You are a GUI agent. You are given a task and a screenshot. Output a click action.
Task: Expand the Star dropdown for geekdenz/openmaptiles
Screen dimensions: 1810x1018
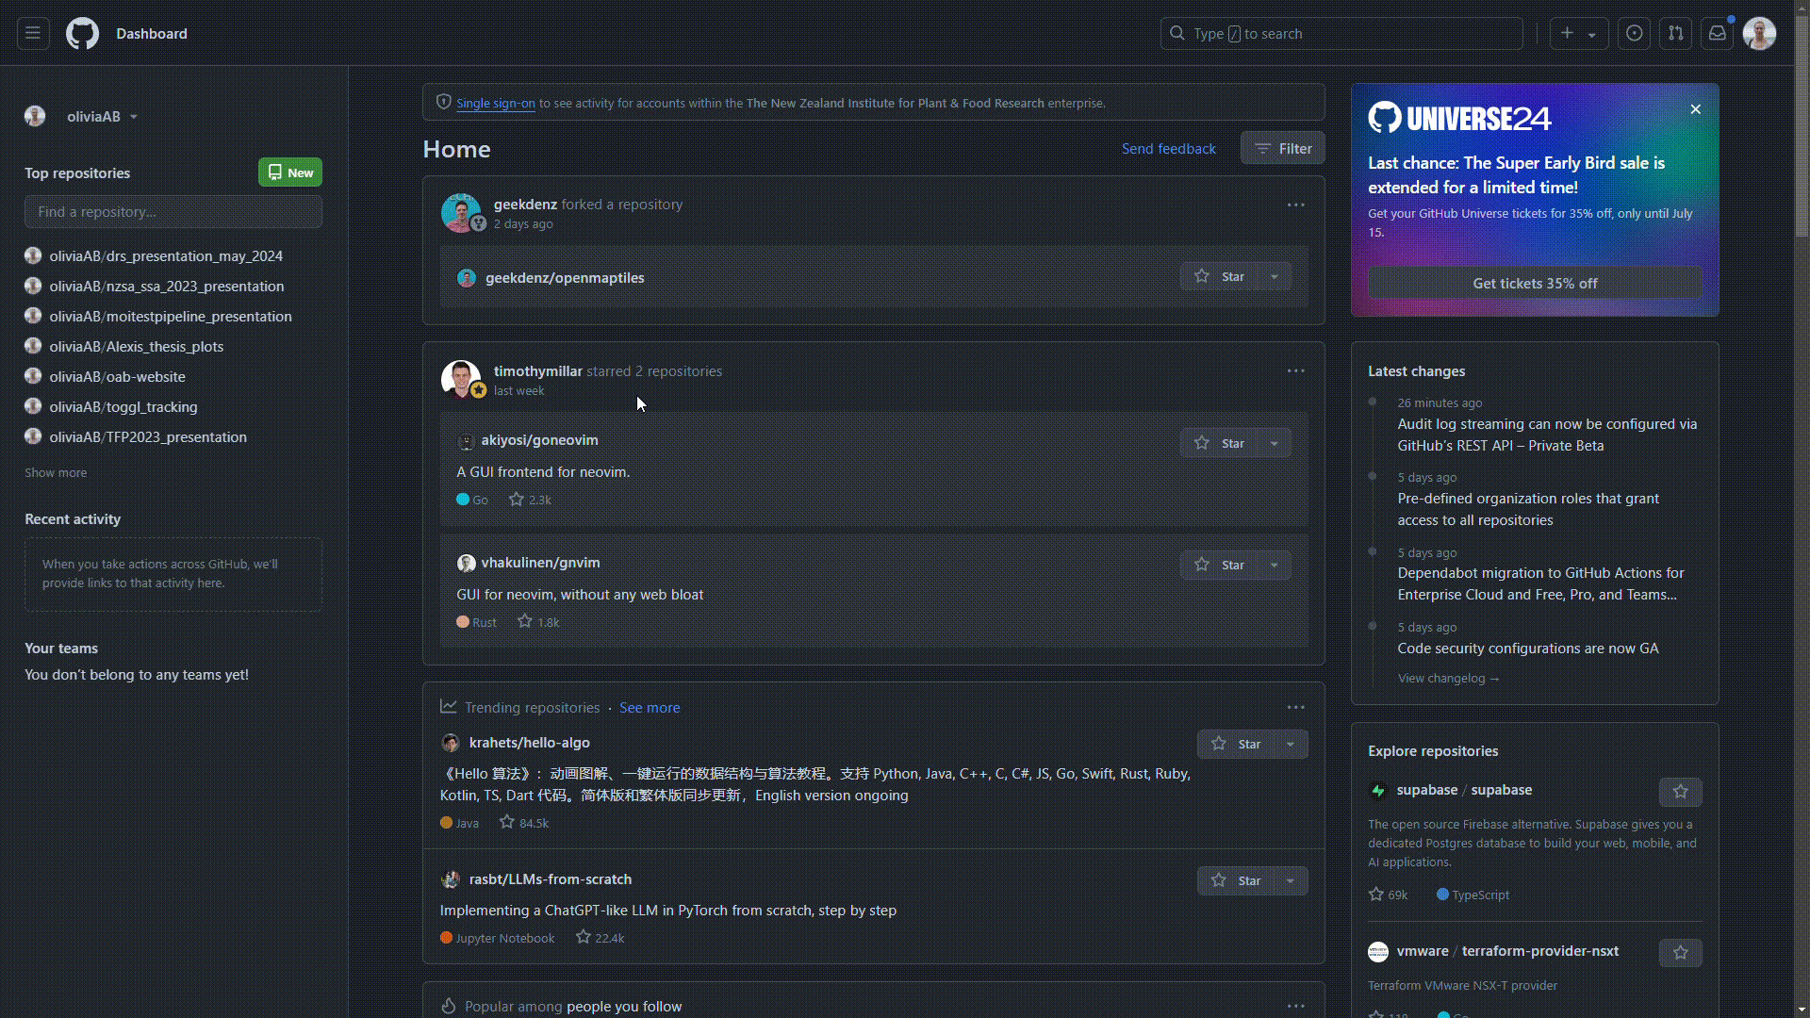(1273, 276)
